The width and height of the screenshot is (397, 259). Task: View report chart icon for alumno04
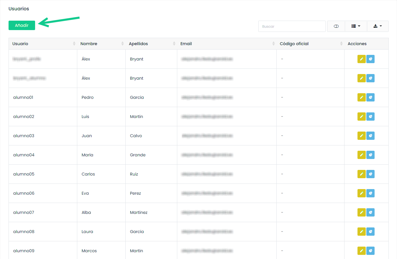click(x=370, y=155)
